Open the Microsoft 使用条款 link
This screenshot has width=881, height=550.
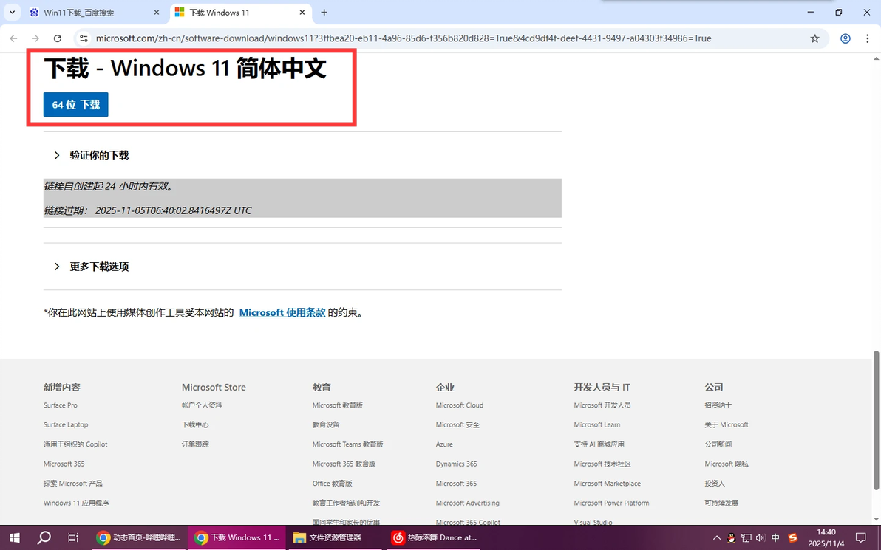(x=282, y=312)
